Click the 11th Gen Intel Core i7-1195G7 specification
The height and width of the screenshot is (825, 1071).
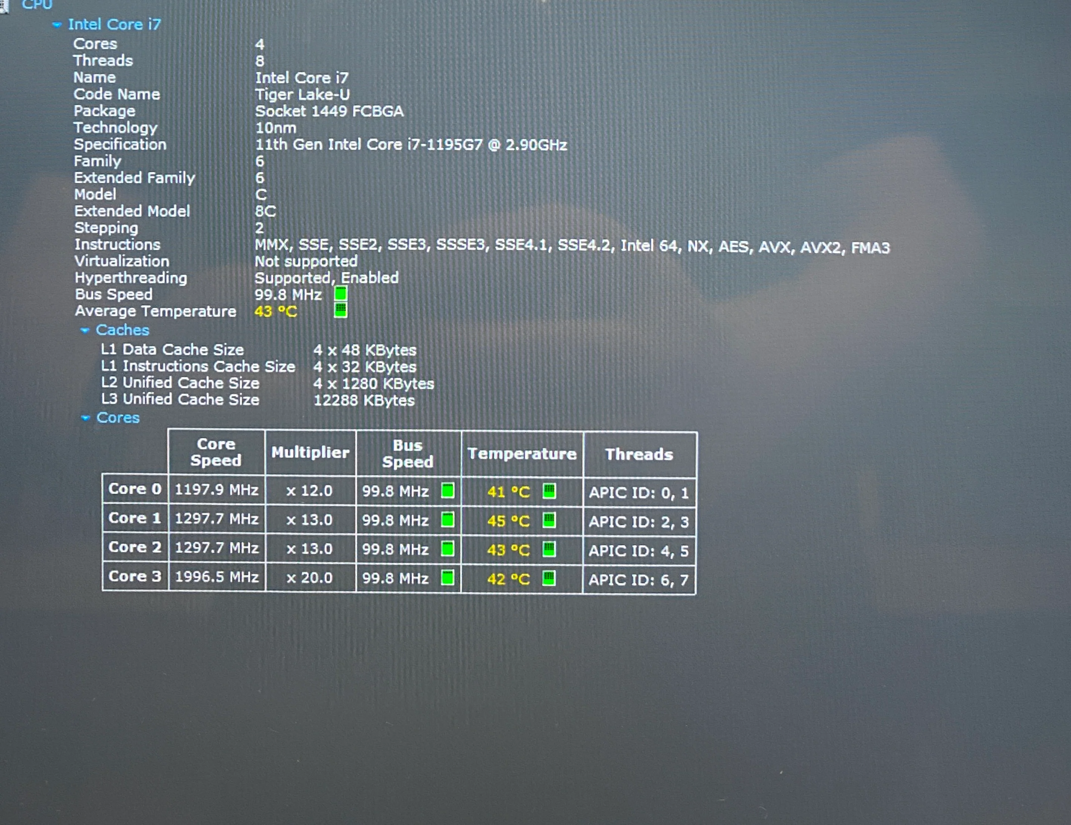pyautogui.click(x=411, y=144)
